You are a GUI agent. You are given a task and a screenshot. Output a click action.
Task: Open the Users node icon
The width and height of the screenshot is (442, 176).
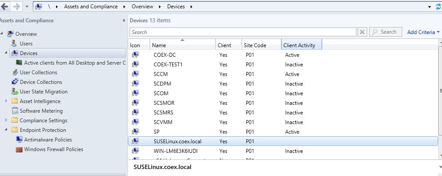point(14,44)
